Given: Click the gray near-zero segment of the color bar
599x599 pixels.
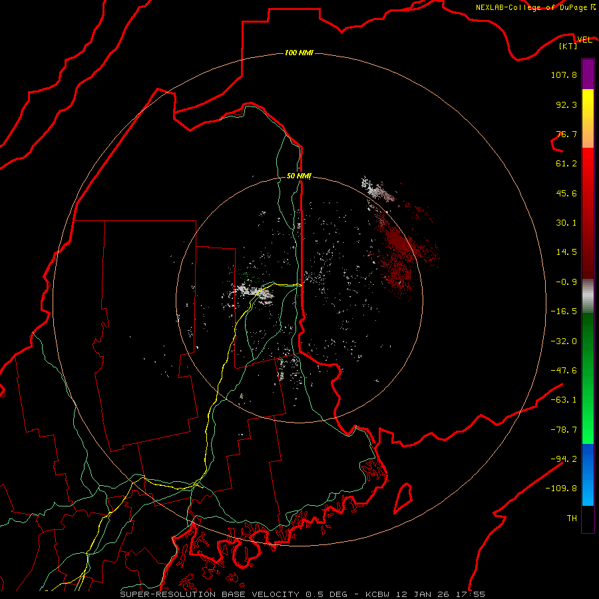Looking at the screenshot, I should coord(588,296).
